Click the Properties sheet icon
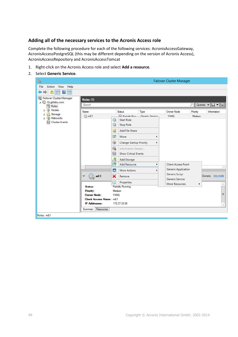 [x=114, y=182]
